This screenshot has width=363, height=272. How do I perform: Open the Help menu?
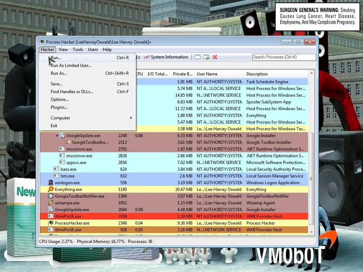click(x=107, y=50)
